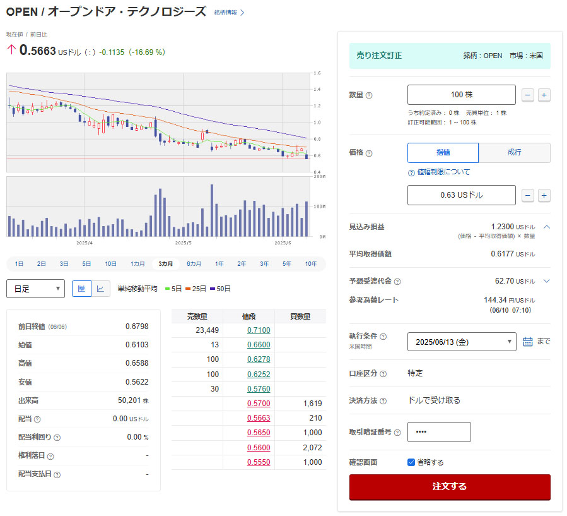Open the 値幅制限について link
Image resolution: width=567 pixels, height=516 pixels.
[x=443, y=172]
